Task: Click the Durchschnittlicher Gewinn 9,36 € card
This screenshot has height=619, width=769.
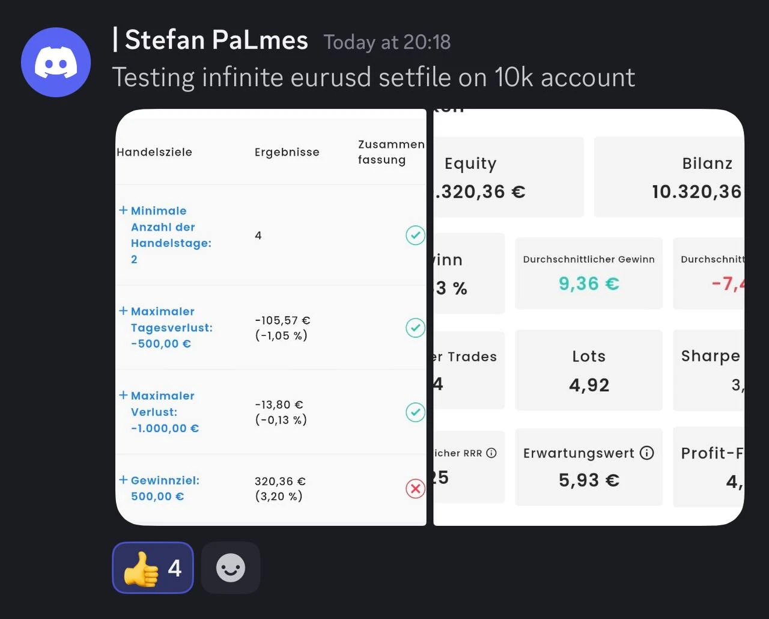Action: 589,273
